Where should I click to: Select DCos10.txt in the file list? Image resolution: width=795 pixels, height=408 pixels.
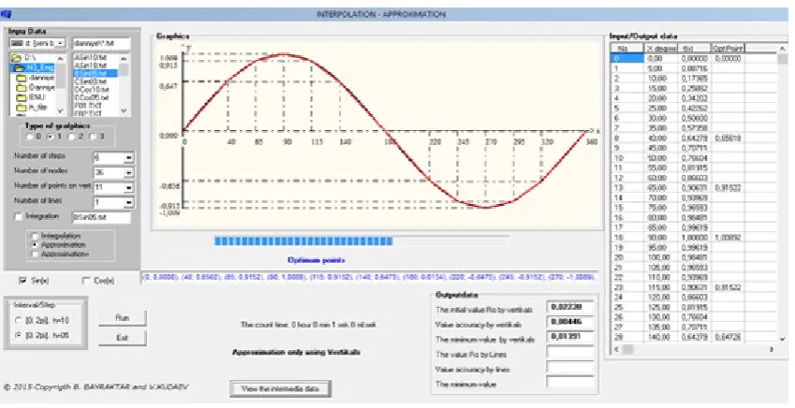92,89
